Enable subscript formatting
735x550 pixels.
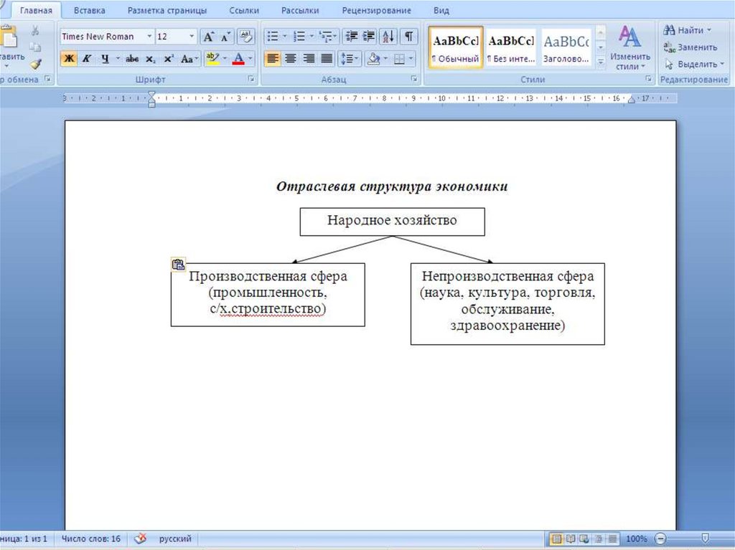point(151,57)
